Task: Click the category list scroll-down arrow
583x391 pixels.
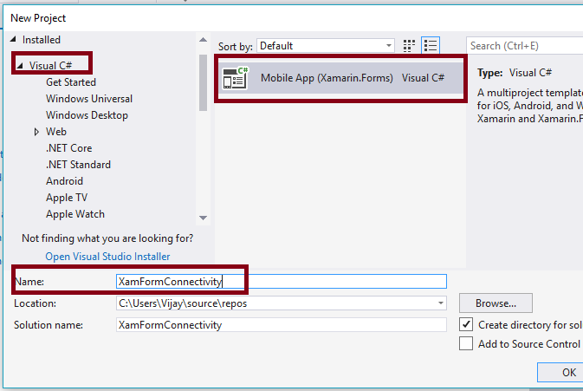Action: click(x=203, y=218)
